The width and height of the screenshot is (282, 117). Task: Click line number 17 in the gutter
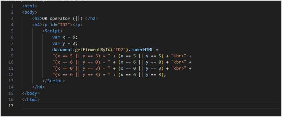11,106
